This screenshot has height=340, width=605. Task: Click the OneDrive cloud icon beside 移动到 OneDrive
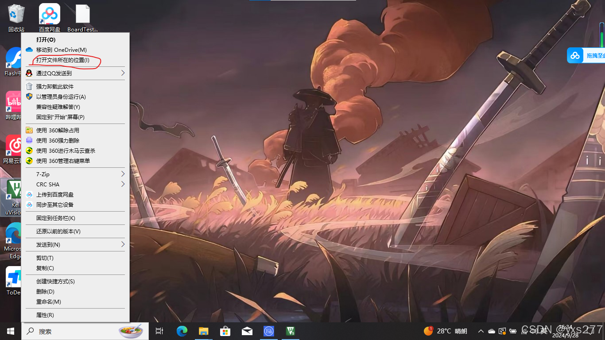(29, 50)
